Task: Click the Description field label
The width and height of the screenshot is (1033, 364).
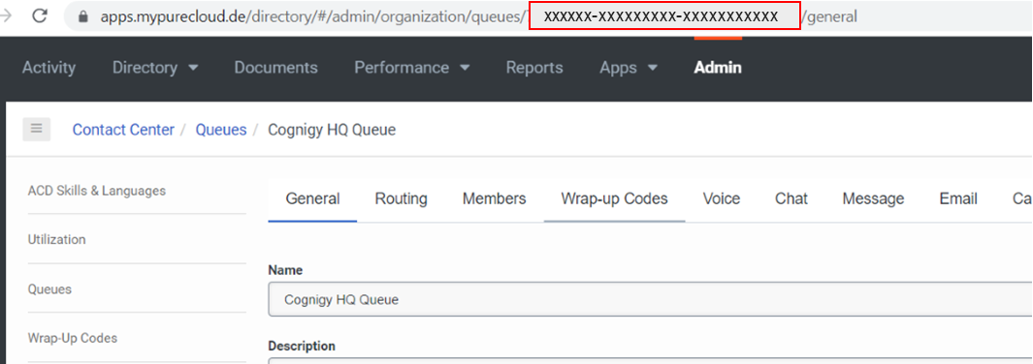Action: click(302, 346)
